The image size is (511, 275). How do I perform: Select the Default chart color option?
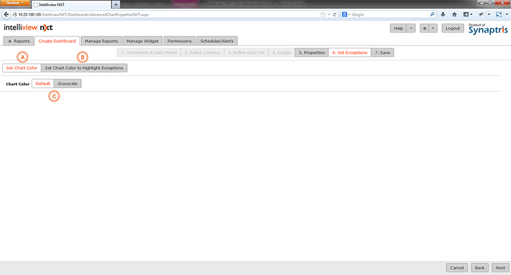point(43,83)
